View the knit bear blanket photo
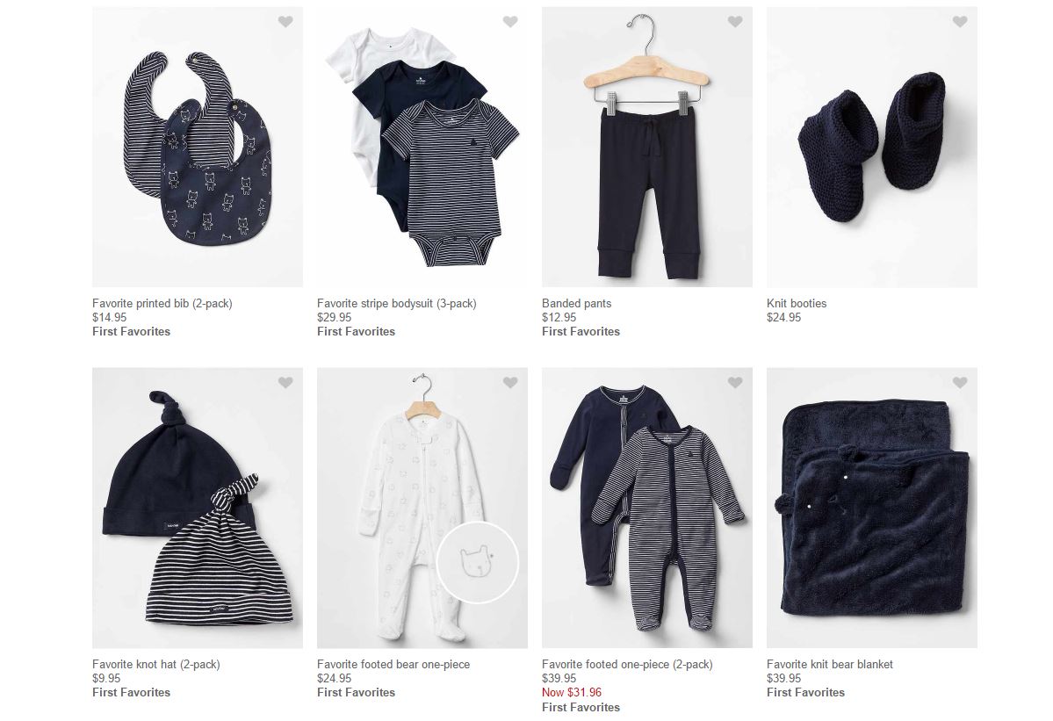 pos(872,508)
